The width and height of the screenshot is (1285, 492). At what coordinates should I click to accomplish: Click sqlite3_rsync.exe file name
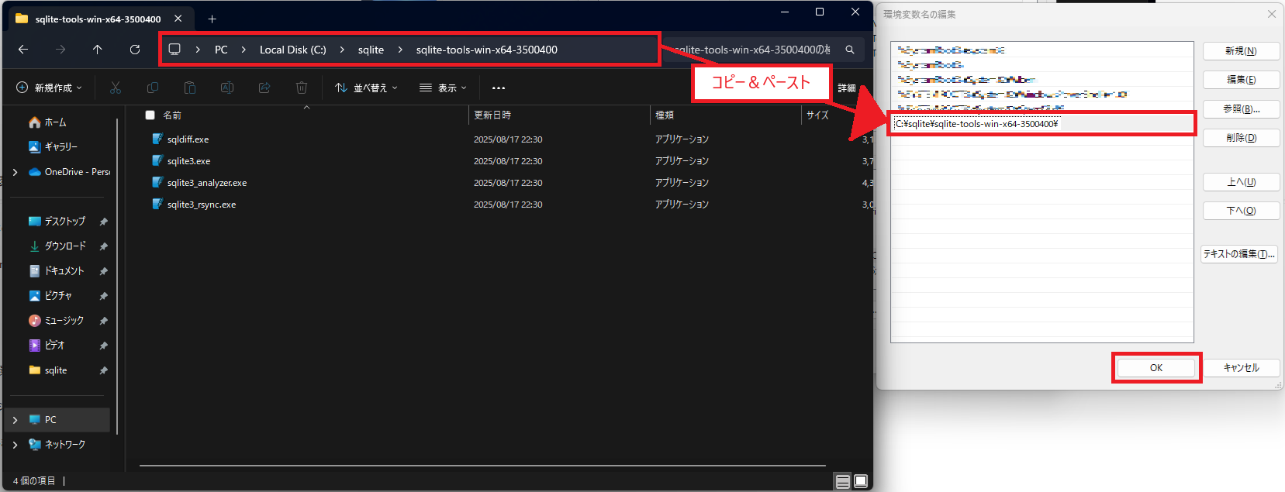[x=202, y=205]
